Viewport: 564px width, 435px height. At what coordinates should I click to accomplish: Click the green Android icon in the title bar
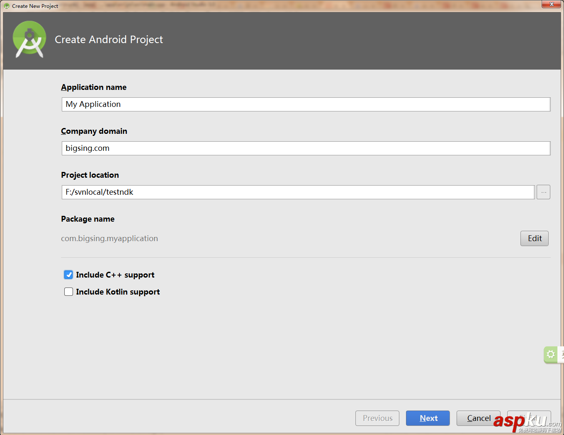pyautogui.click(x=4, y=5)
